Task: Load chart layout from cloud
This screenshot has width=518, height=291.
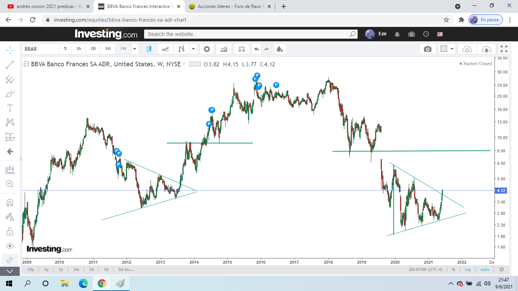Action: (x=467, y=49)
